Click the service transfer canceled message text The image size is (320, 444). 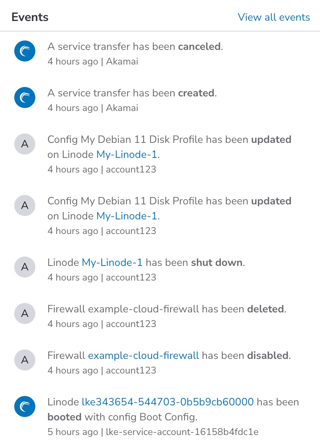135,46
